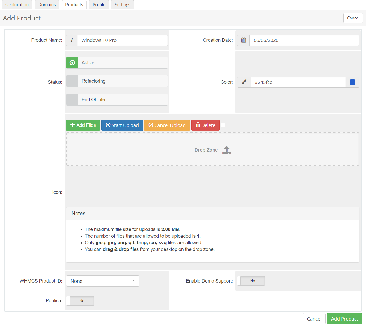This screenshot has width=366, height=328.
Task: Click the allowed file types text 'jpeg, jpg, png'
Action: (111, 243)
